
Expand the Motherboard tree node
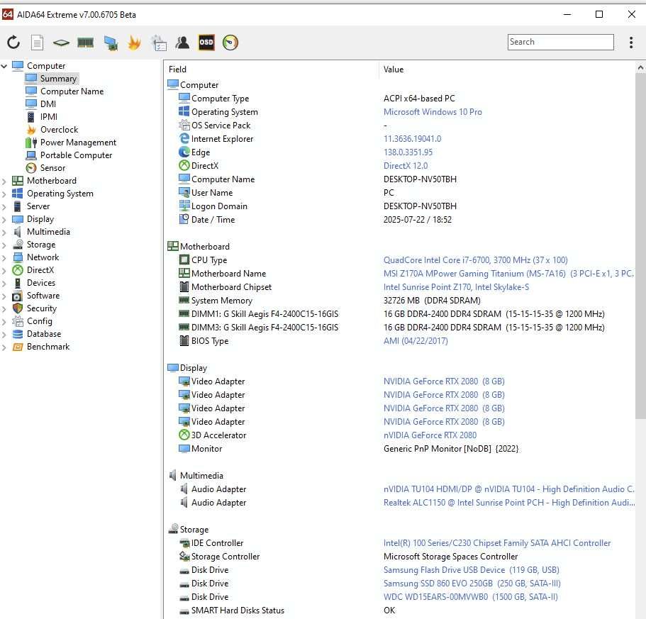point(4,181)
